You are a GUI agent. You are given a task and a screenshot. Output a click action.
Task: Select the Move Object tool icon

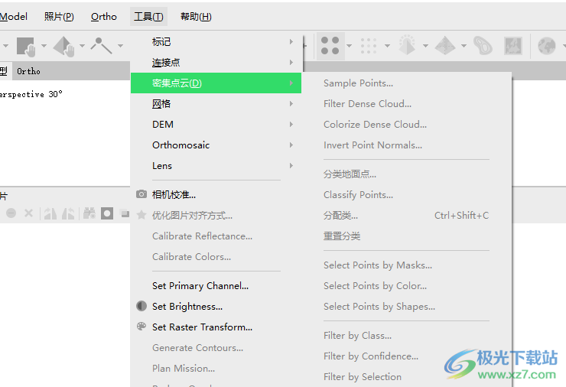pyautogui.click(x=64, y=46)
